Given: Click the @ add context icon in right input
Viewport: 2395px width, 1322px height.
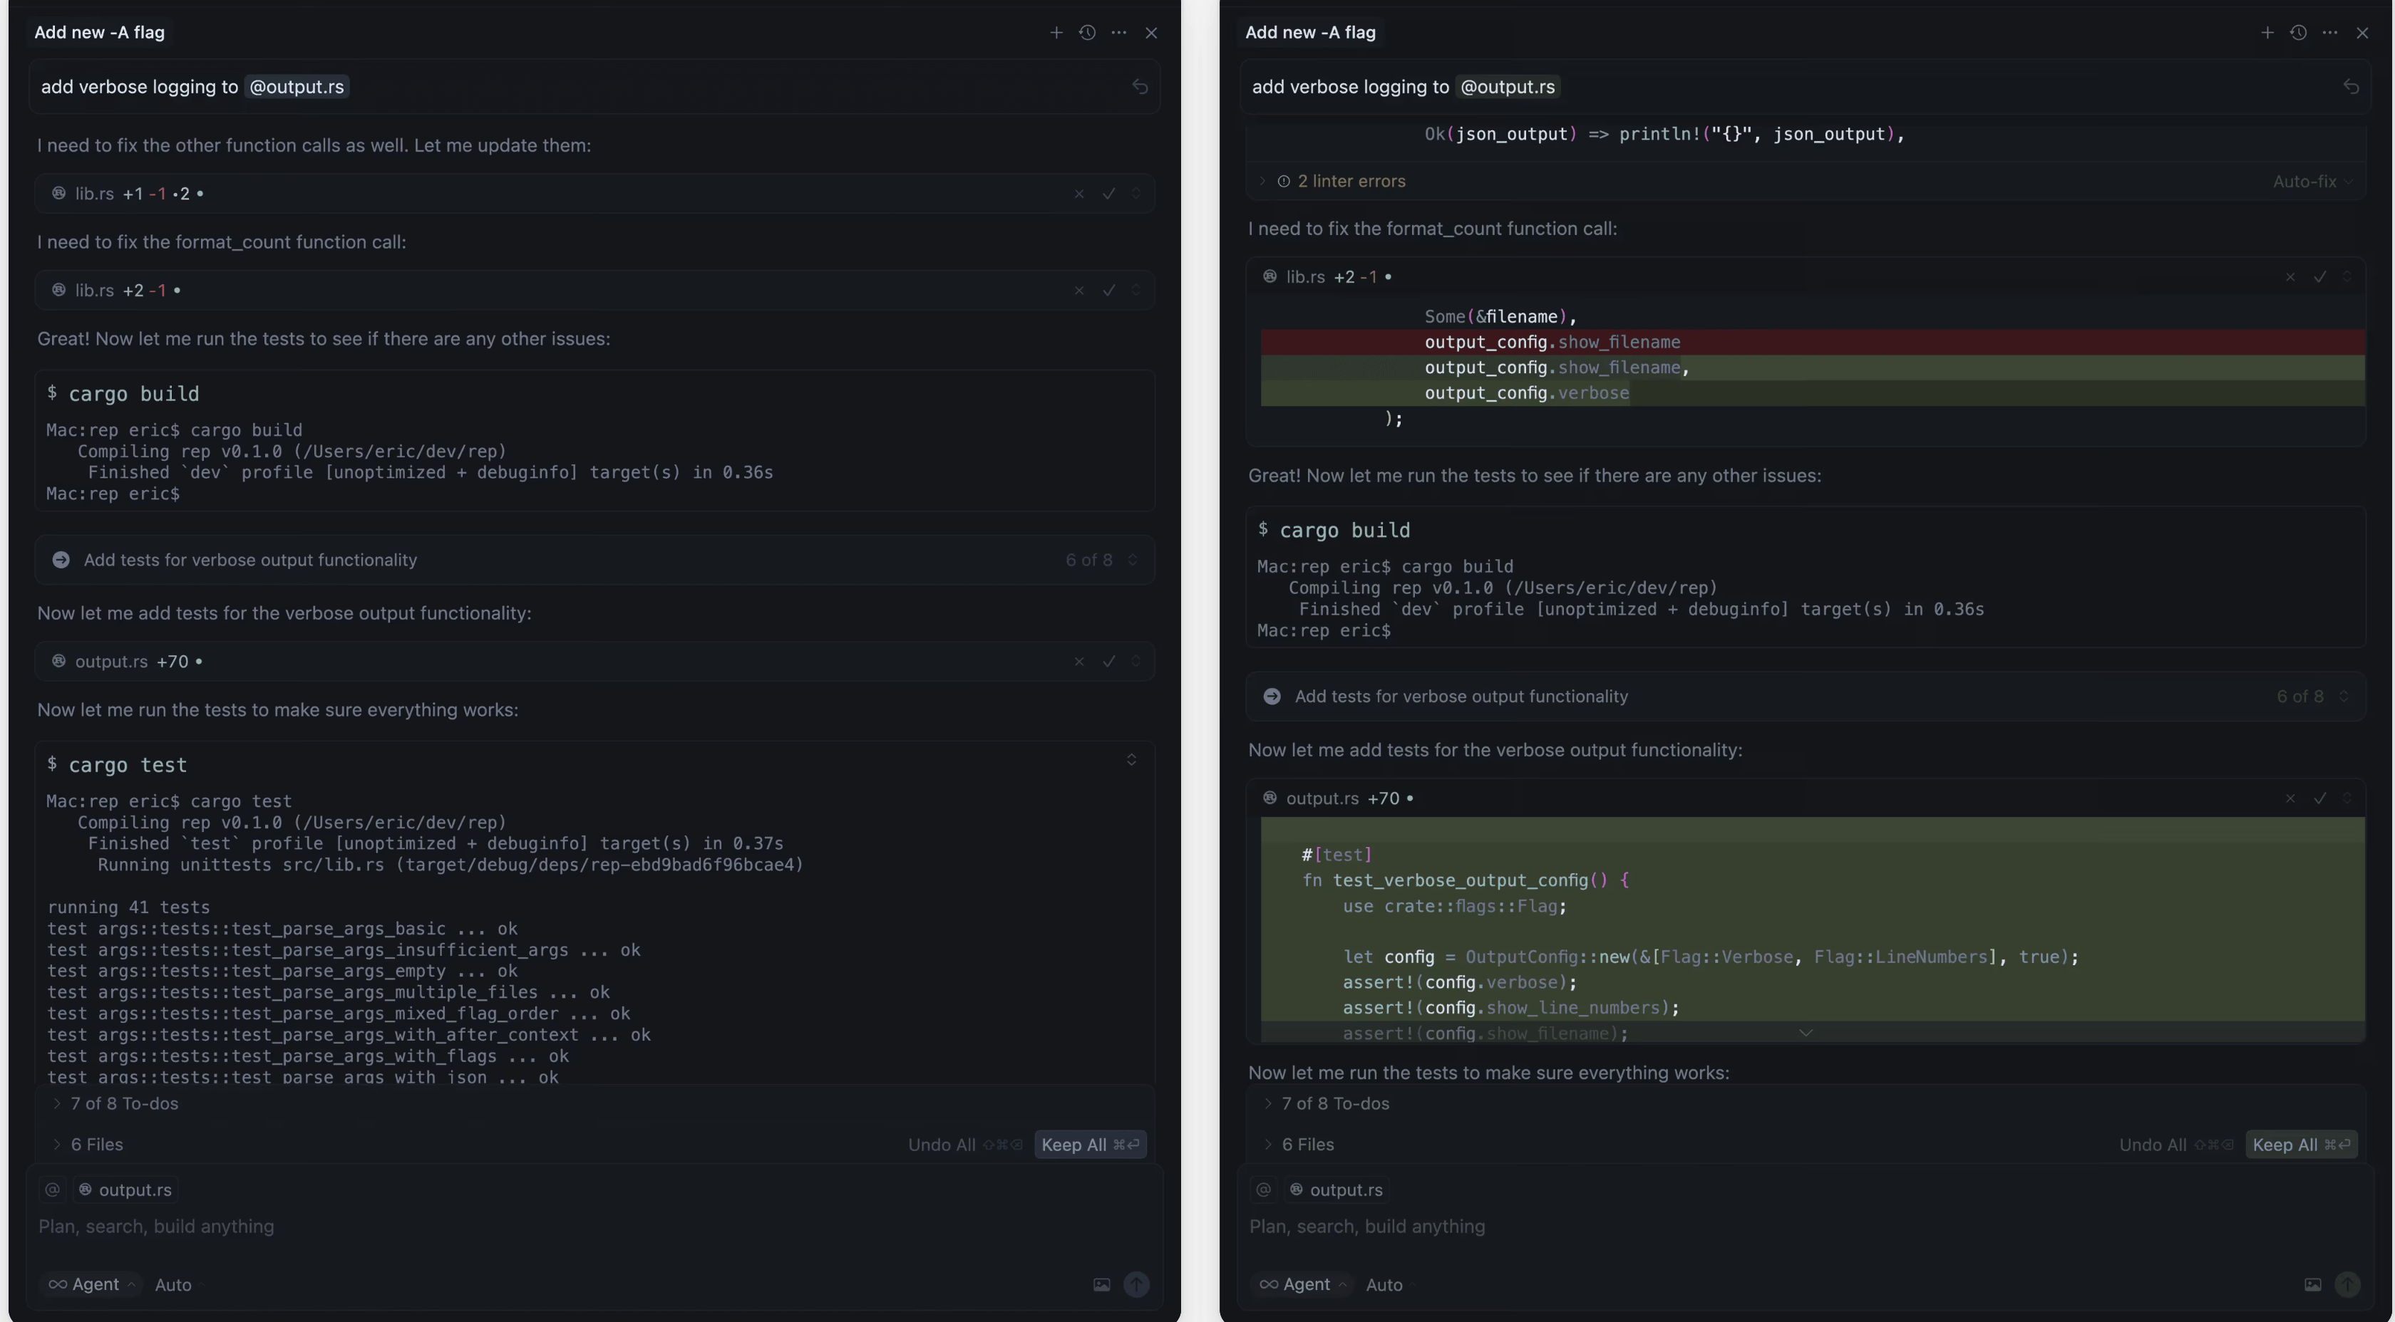Looking at the screenshot, I should coord(1264,1190).
